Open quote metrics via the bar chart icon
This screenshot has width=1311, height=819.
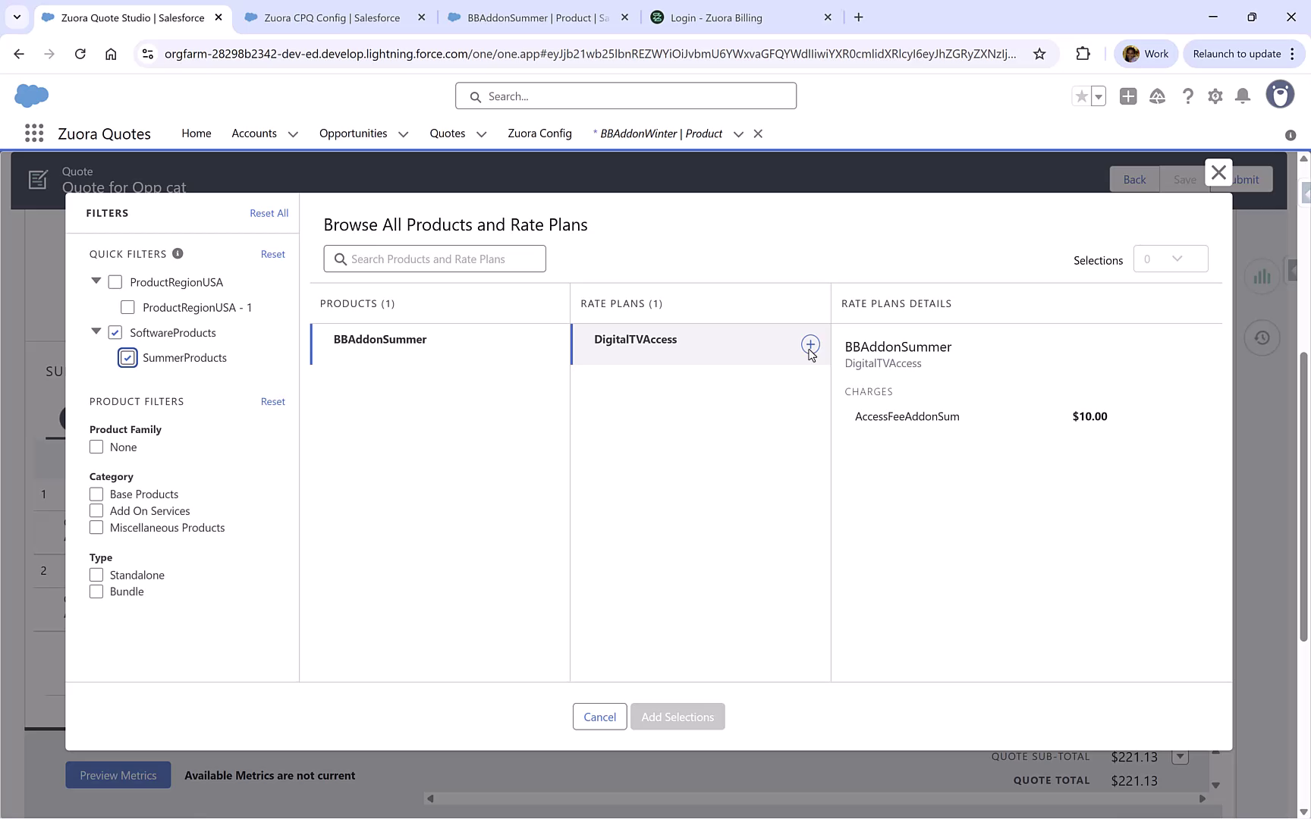[1261, 276]
